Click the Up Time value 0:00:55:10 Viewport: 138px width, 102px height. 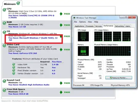(x=126, y=69)
